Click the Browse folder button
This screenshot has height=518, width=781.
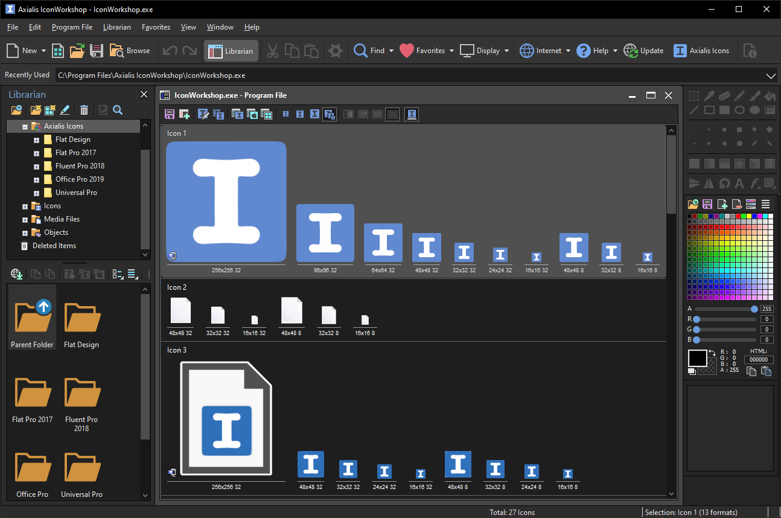[x=130, y=51]
